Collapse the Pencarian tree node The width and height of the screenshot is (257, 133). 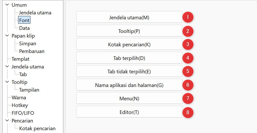coord(7,121)
